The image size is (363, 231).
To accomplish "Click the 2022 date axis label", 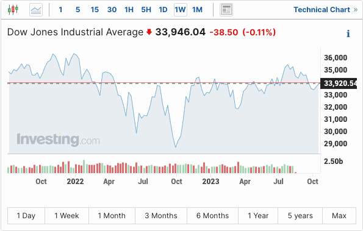I will pyautogui.click(x=75, y=181).
